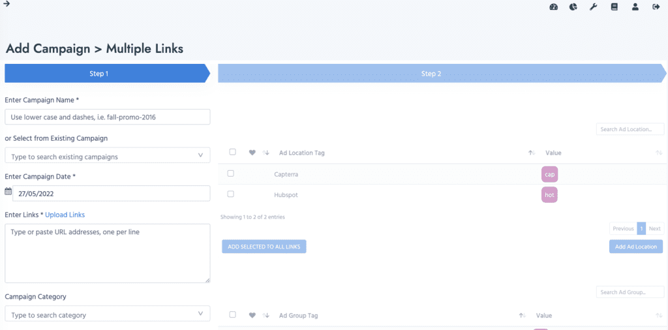
Task: Open the pie chart reports icon
Action: pyautogui.click(x=573, y=7)
